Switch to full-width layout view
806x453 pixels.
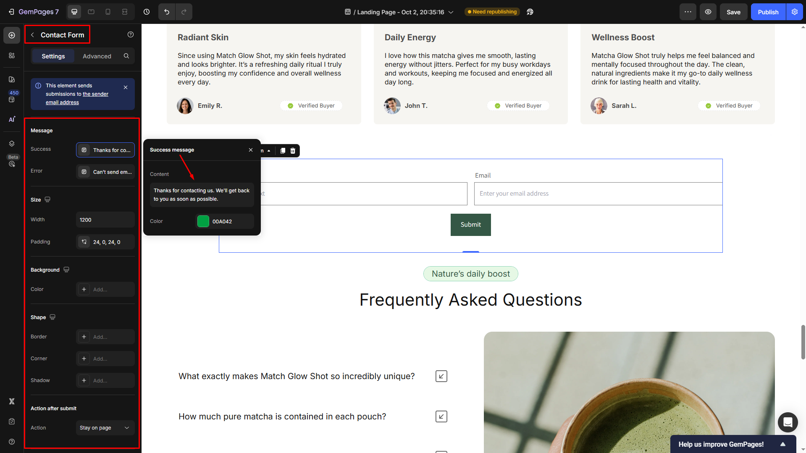[x=125, y=12]
